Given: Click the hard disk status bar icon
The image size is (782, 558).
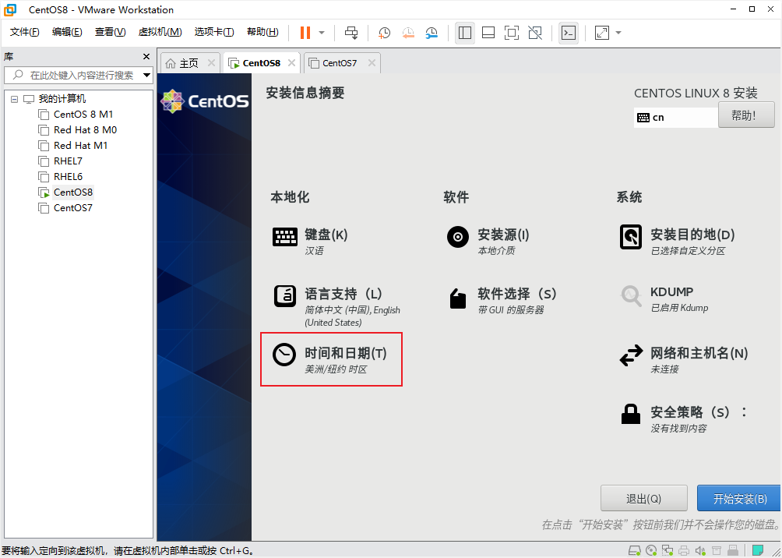Looking at the screenshot, I should click(x=634, y=551).
